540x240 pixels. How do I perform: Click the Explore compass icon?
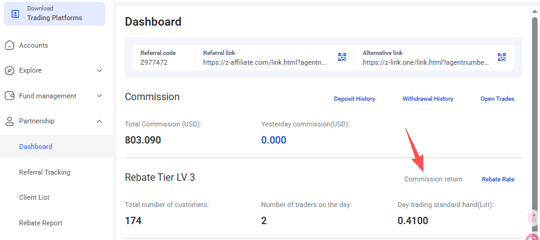click(x=9, y=71)
